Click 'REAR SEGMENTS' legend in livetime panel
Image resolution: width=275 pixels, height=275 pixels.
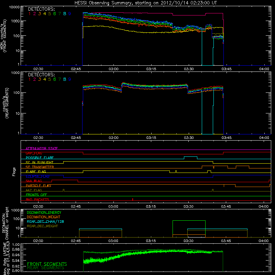(x=46, y=268)
